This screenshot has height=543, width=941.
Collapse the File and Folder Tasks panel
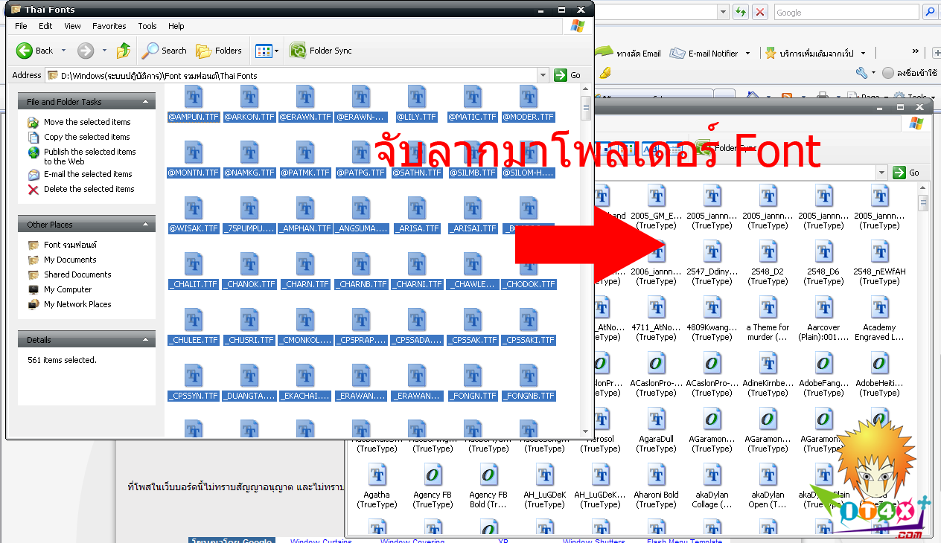pos(147,102)
